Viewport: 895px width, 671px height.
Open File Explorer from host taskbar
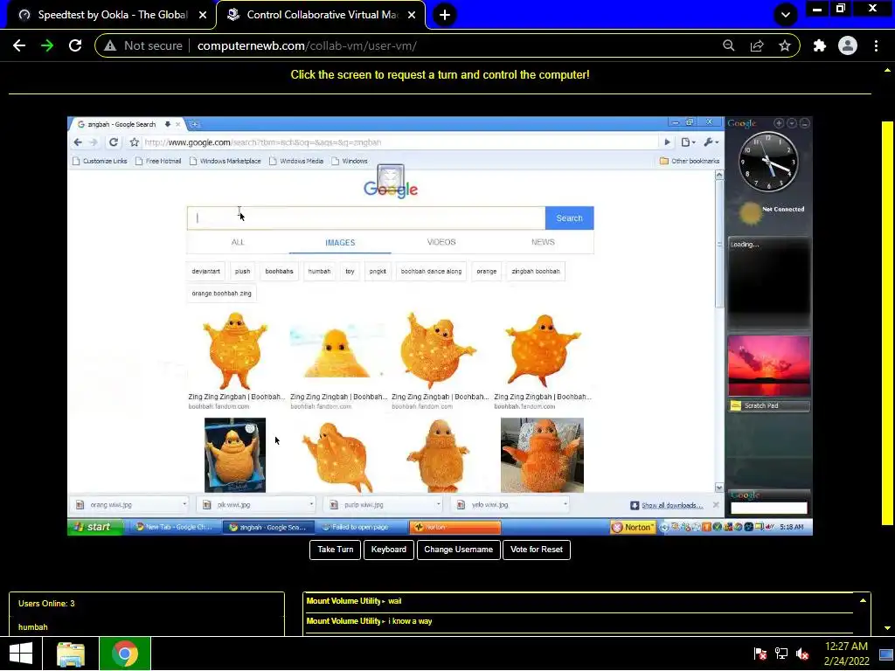click(x=71, y=654)
